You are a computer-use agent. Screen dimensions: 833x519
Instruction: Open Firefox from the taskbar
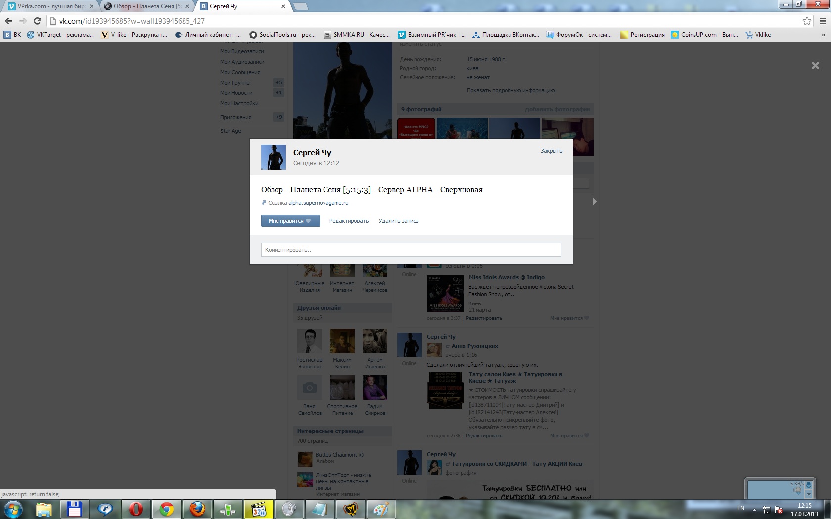click(x=197, y=509)
